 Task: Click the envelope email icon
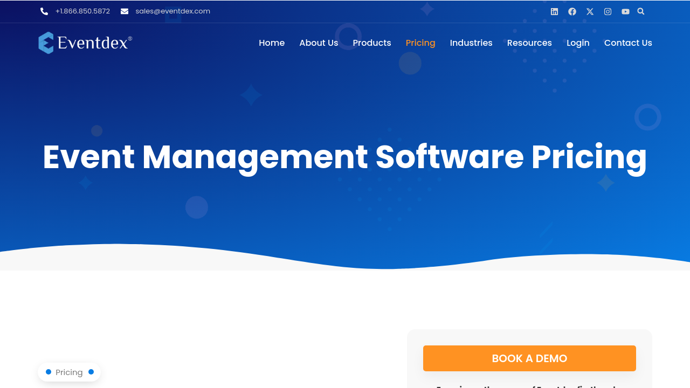[125, 11]
